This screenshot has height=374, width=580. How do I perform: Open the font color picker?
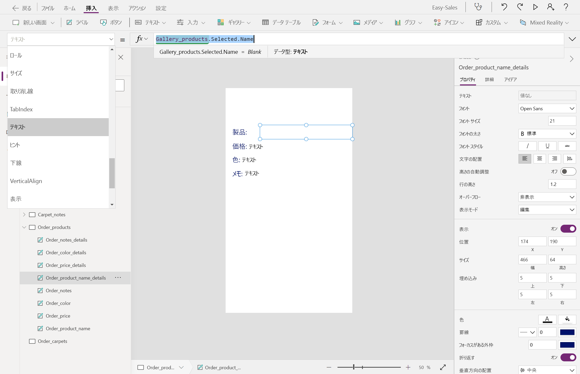click(547, 319)
